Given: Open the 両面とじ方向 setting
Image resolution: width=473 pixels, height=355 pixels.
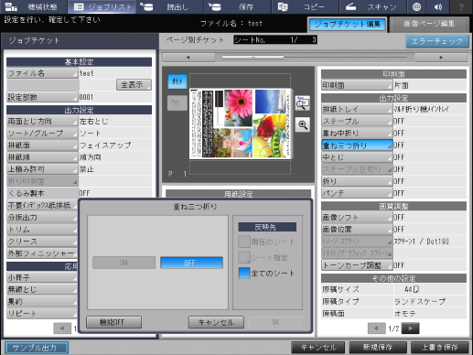Looking at the screenshot, I should 42,121.
